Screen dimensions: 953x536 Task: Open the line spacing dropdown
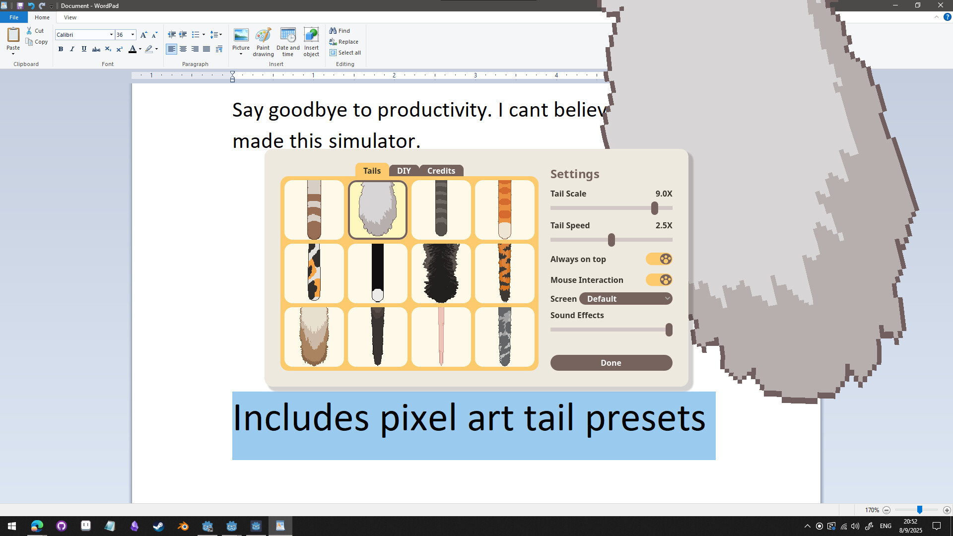216,35
